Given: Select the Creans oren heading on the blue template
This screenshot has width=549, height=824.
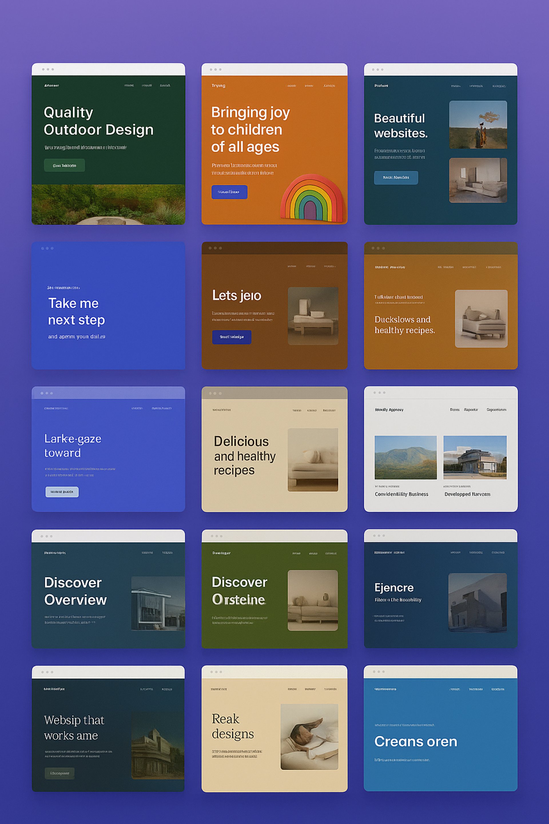Looking at the screenshot, I should point(415,741).
